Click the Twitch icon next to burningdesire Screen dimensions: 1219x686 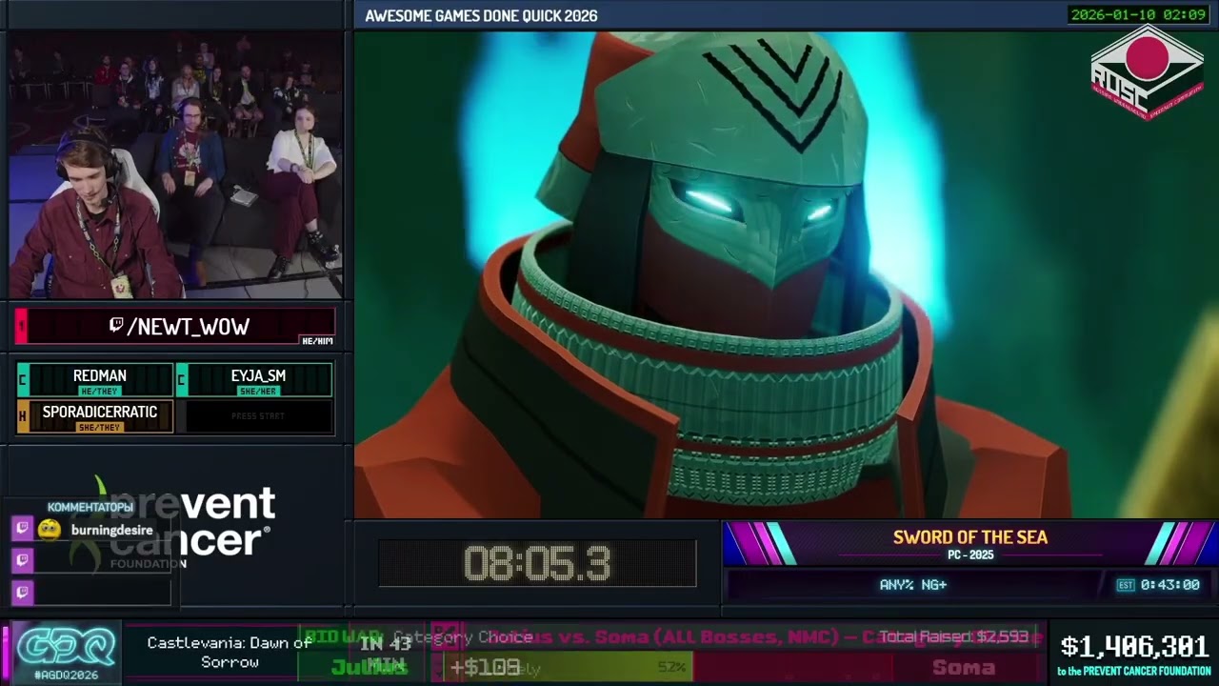[x=23, y=528]
